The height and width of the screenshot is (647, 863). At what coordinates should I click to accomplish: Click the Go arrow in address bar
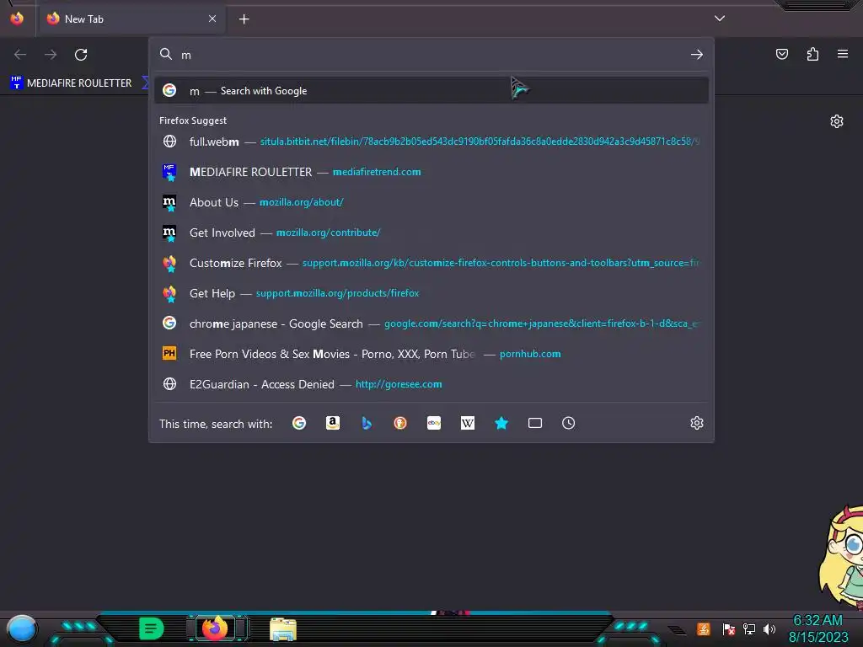tap(697, 55)
